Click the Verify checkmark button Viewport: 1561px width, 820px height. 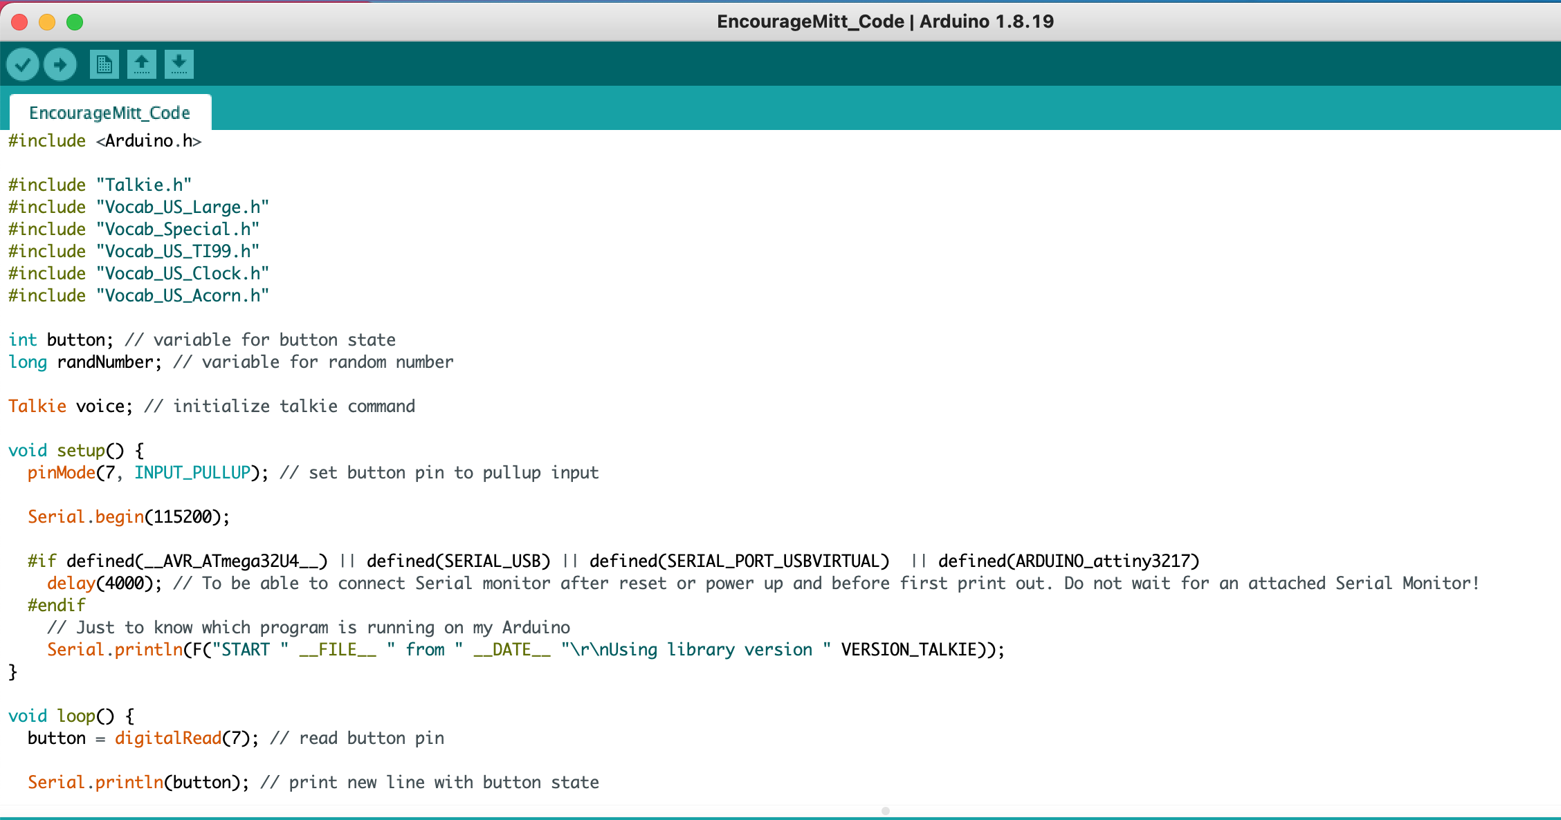(x=23, y=65)
